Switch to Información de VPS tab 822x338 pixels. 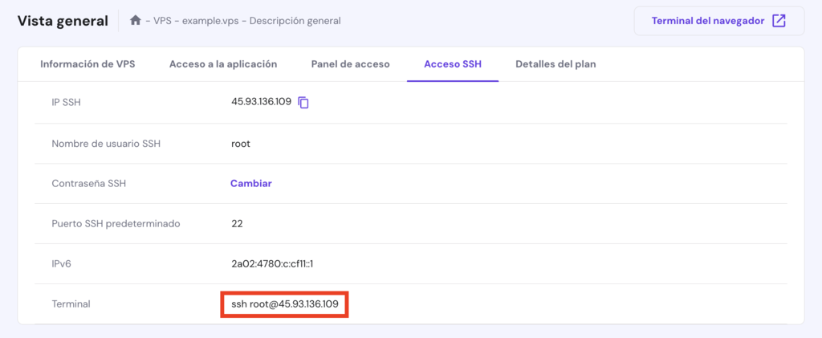pos(87,64)
